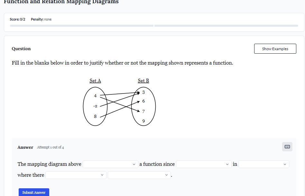Click the left progress bar
The image size is (305, 196).
click(x=82, y=25)
